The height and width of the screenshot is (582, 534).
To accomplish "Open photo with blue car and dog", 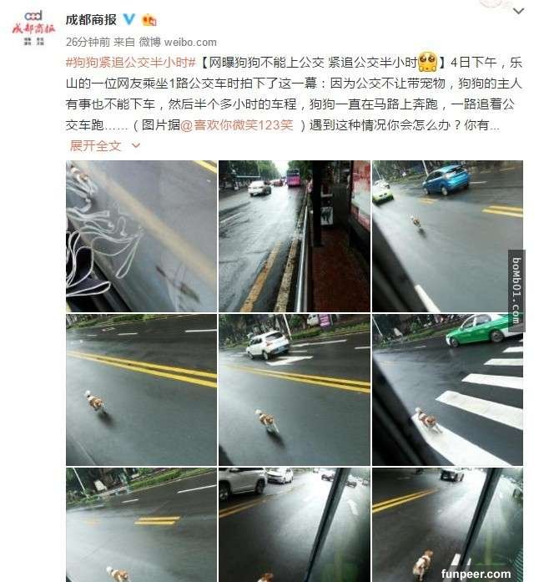I will coord(447,236).
